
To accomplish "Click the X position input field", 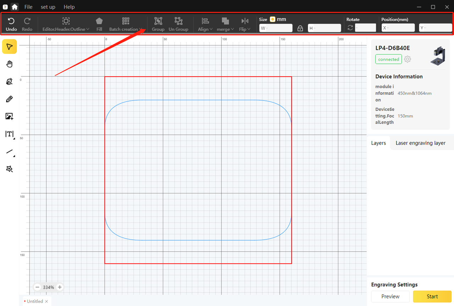I will (x=398, y=28).
